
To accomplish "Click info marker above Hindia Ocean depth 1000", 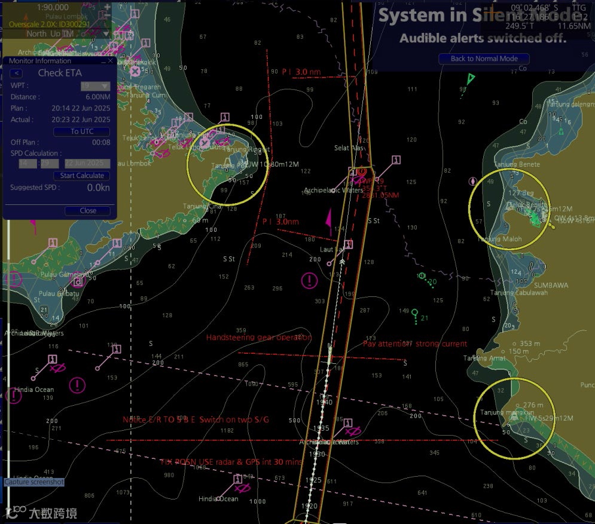I will pyautogui.click(x=238, y=479).
